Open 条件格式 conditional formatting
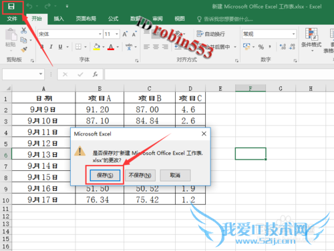The image size is (334, 251). 311,39
